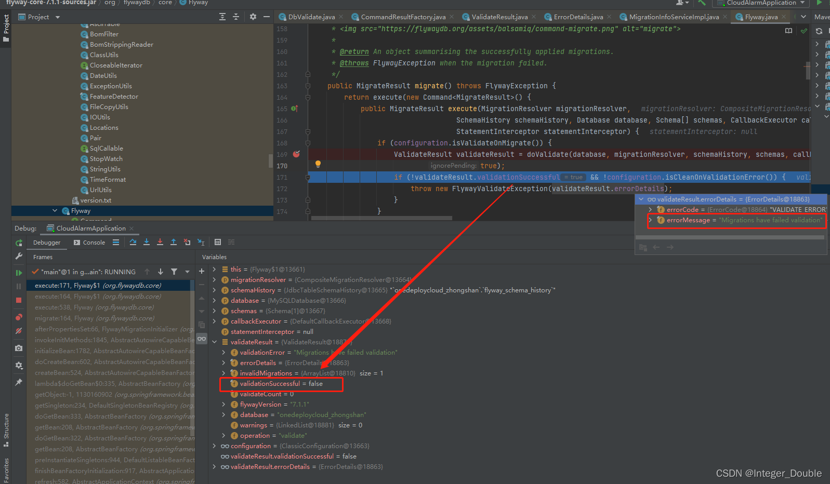Switch to the Console tab
Viewport: 830px width, 484px height.
pos(89,243)
